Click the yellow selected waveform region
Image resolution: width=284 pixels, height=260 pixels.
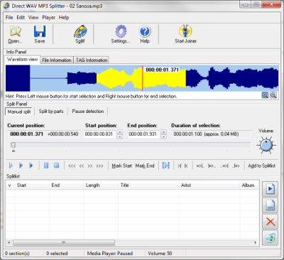point(141,78)
